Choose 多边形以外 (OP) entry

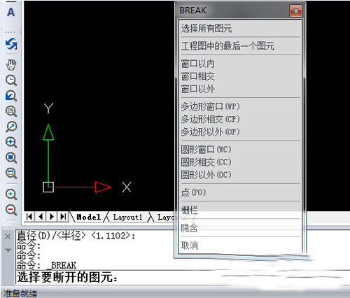(x=240, y=132)
